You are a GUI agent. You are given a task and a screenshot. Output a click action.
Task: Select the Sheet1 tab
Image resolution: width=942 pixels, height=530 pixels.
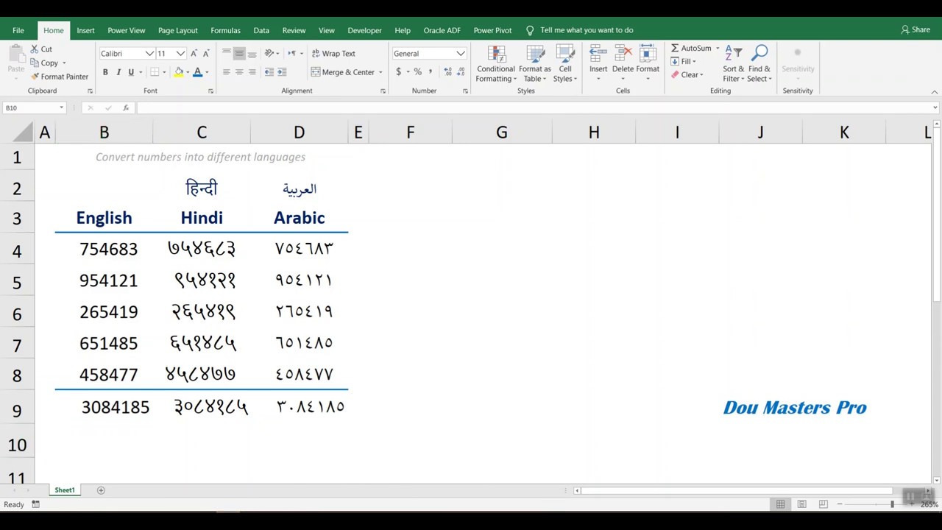click(64, 490)
